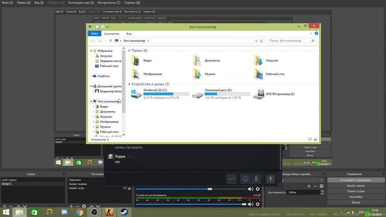Click the send arrow in the chat overlay
386x217 pixels.
point(232,179)
